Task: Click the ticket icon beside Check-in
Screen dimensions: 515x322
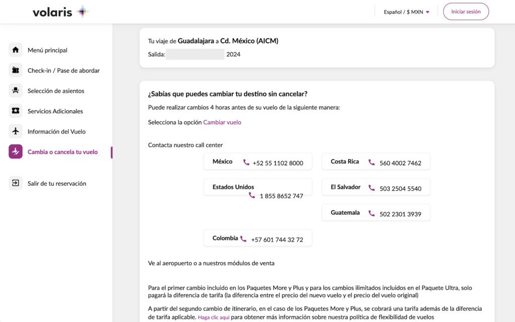Action: [16, 70]
